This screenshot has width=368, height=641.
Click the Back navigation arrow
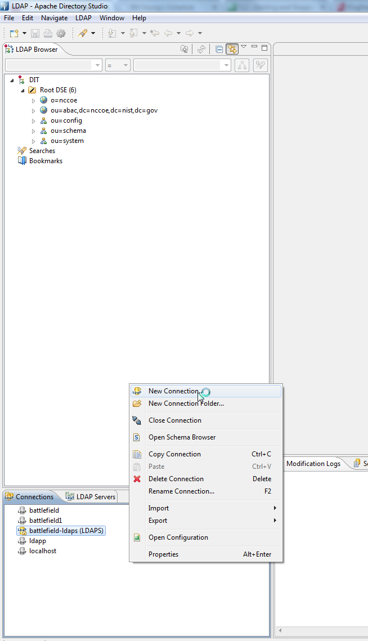pyautogui.click(x=168, y=33)
